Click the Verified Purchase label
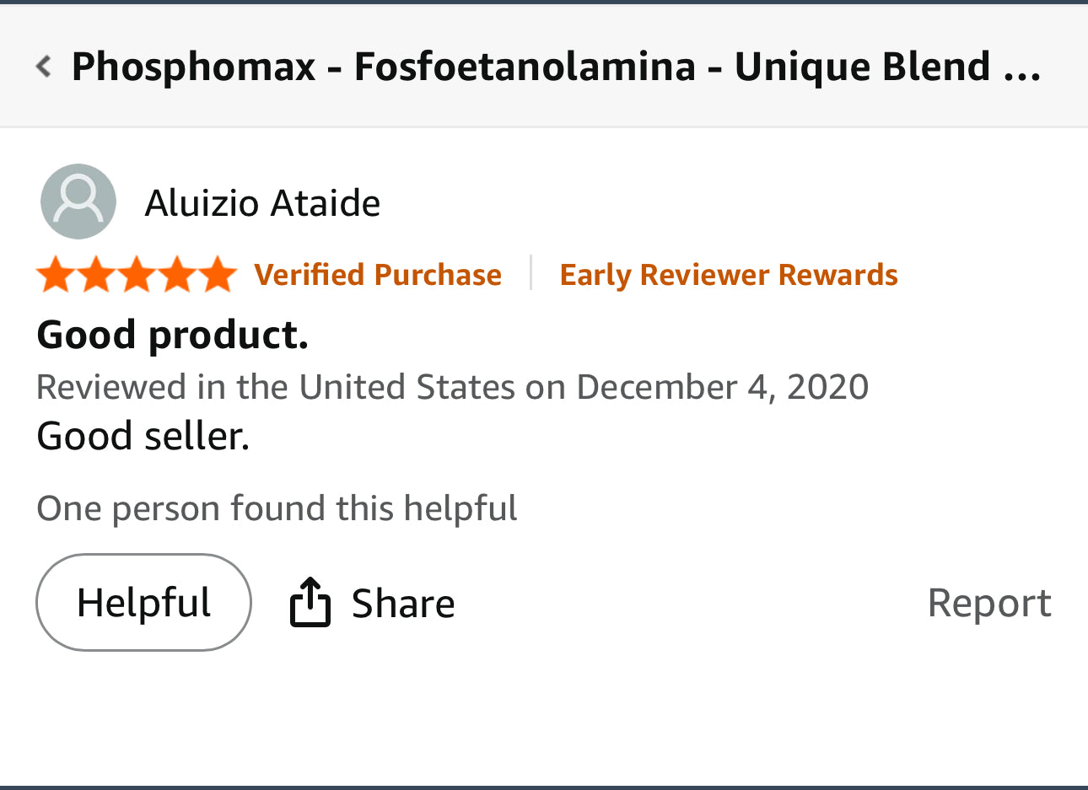Screen dimensions: 1088x790 click(x=378, y=275)
